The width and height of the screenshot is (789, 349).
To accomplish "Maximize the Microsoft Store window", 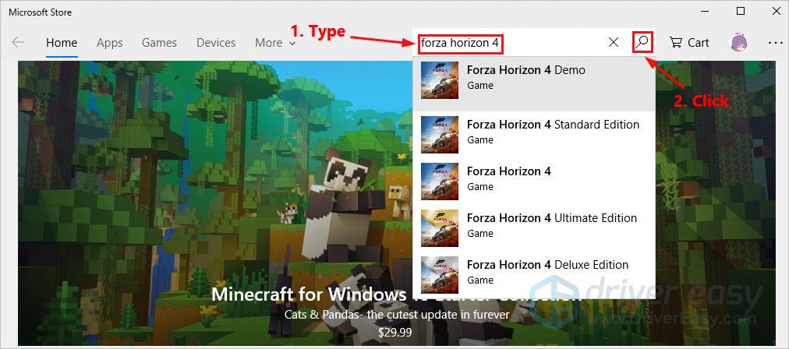I will [x=740, y=11].
